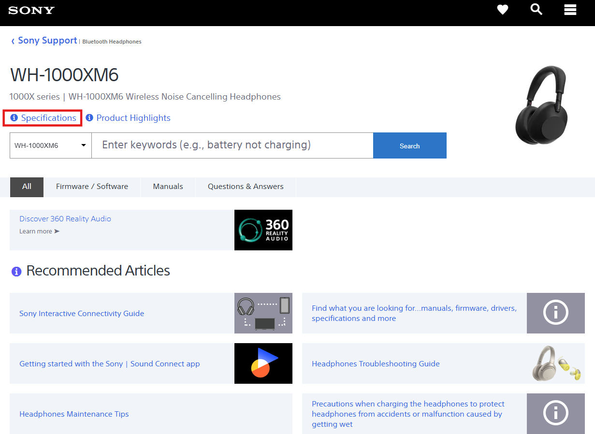Open Precautions when charging the headphones article
Screen dimensions: 595x434
(x=408, y=414)
